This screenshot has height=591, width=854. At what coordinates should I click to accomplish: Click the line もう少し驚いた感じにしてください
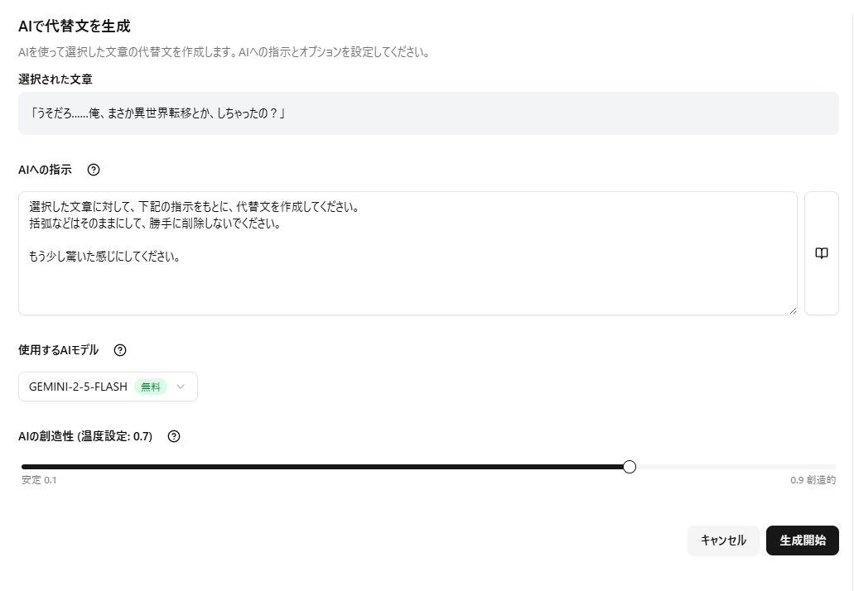(x=105, y=257)
